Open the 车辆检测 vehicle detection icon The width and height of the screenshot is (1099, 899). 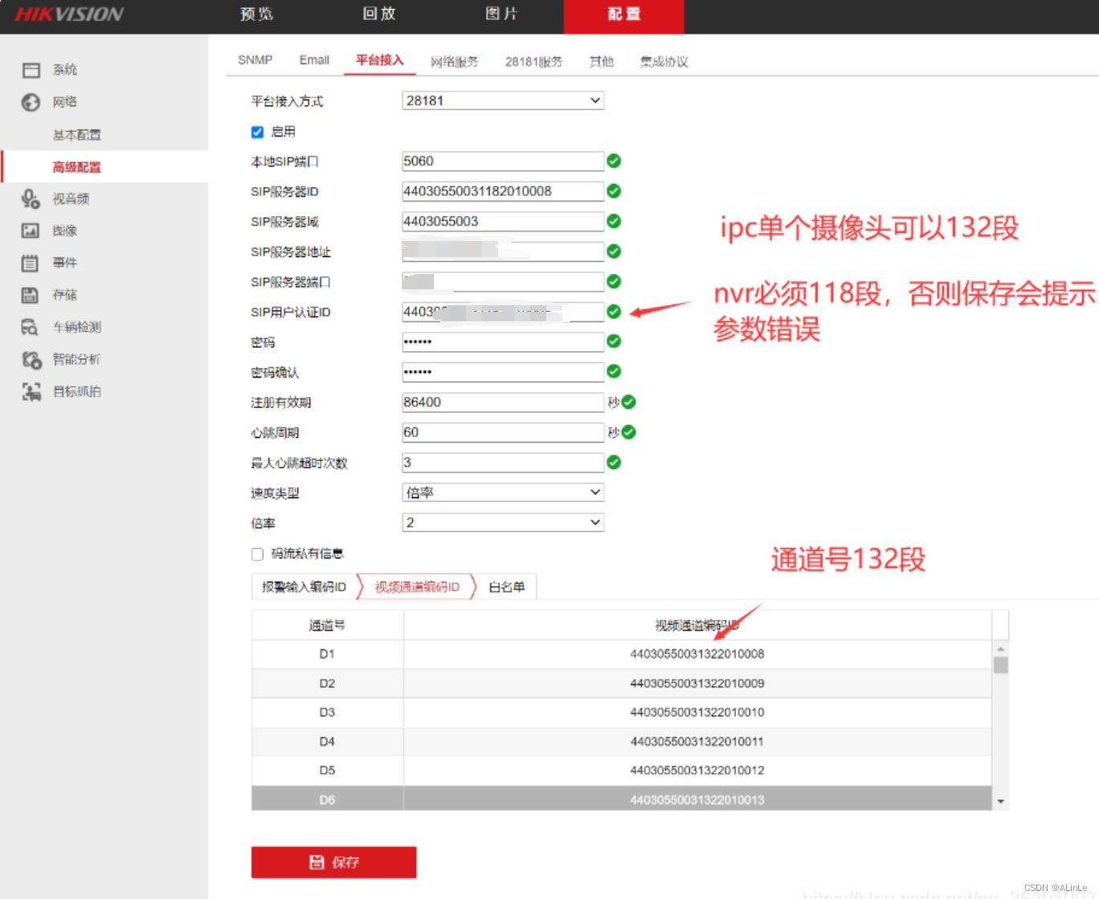click(x=31, y=327)
